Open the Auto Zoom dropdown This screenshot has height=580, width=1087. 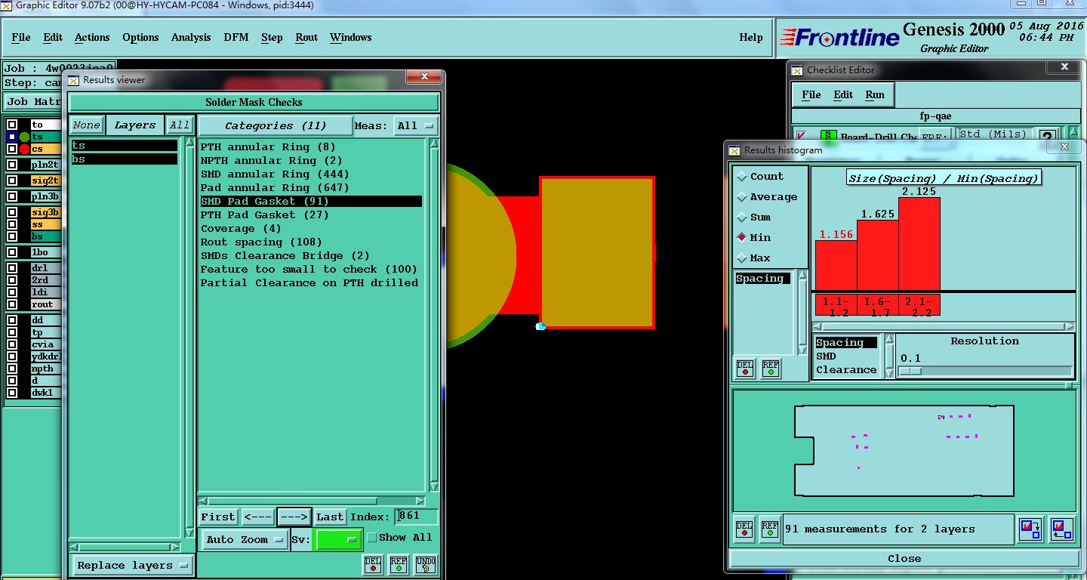245,539
